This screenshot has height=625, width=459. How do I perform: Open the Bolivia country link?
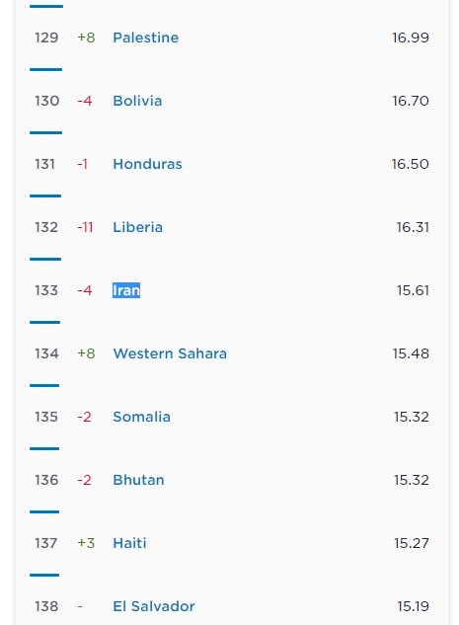(137, 101)
